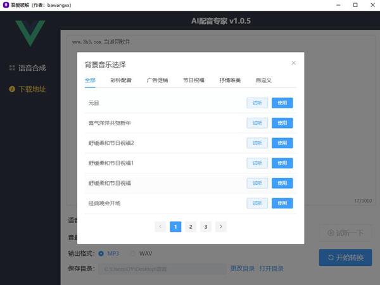Switch to the 广告促销 tab
Viewport: 380px width, 285px height.
(x=157, y=80)
